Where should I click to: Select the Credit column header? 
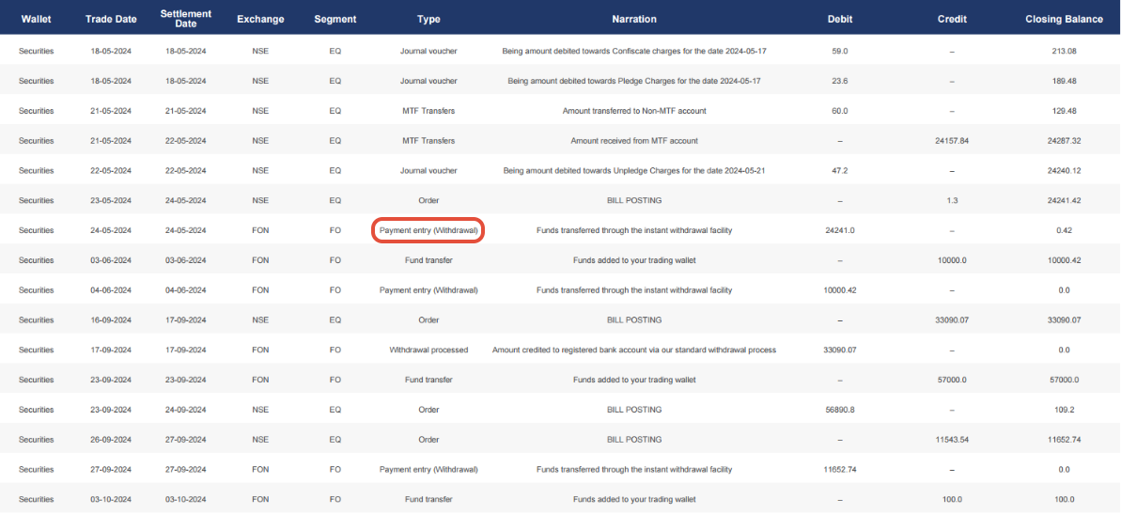952,19
